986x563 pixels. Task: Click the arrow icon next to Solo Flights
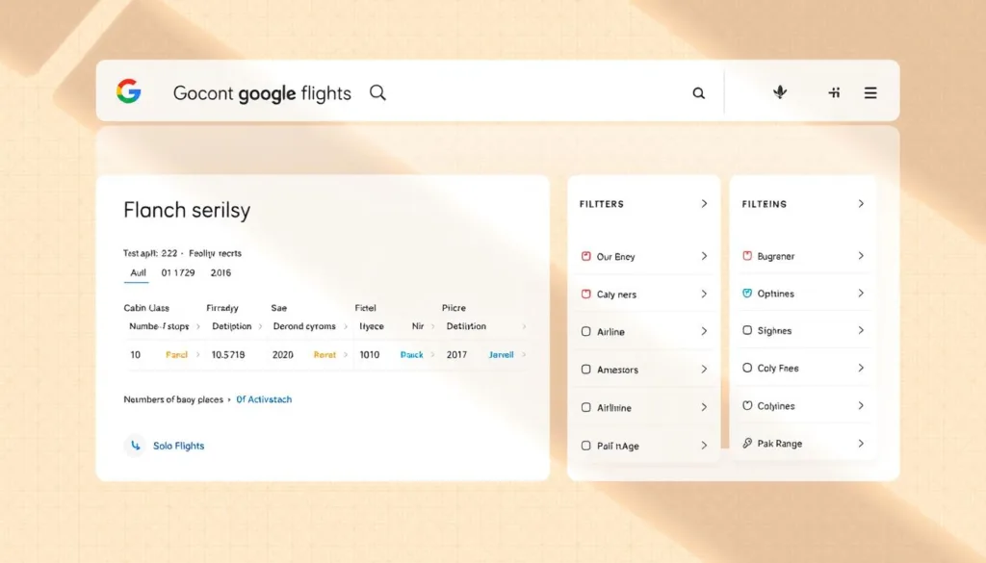click(135, 446)
